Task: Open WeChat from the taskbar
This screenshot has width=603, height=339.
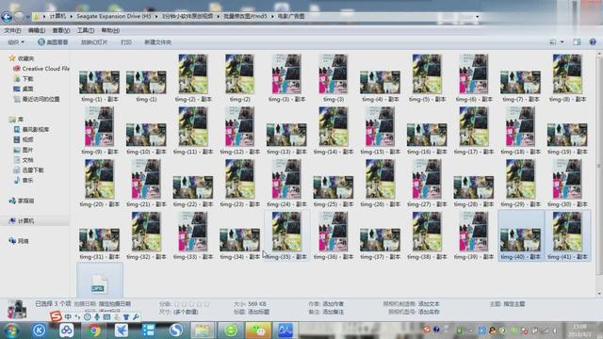Action: (x=258, y=331)
